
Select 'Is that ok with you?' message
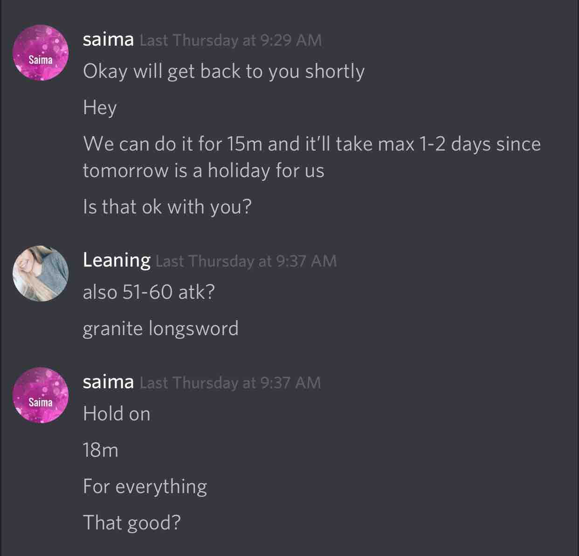click(167, 207)
